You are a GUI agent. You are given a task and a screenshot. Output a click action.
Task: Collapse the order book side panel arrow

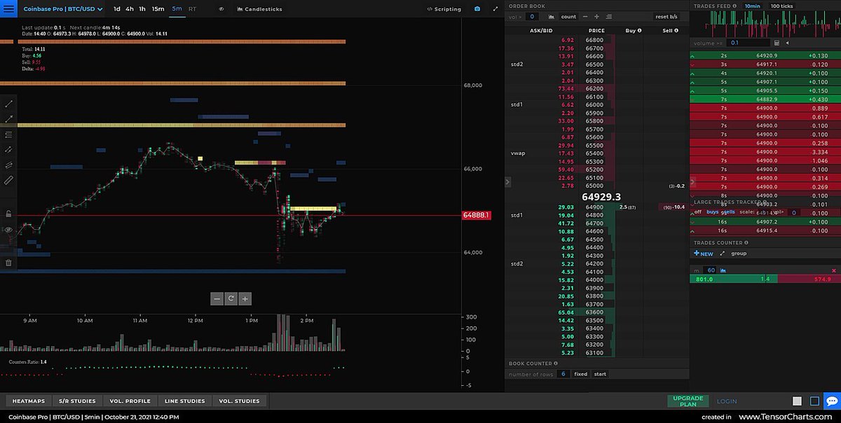(x=508, y=181)
